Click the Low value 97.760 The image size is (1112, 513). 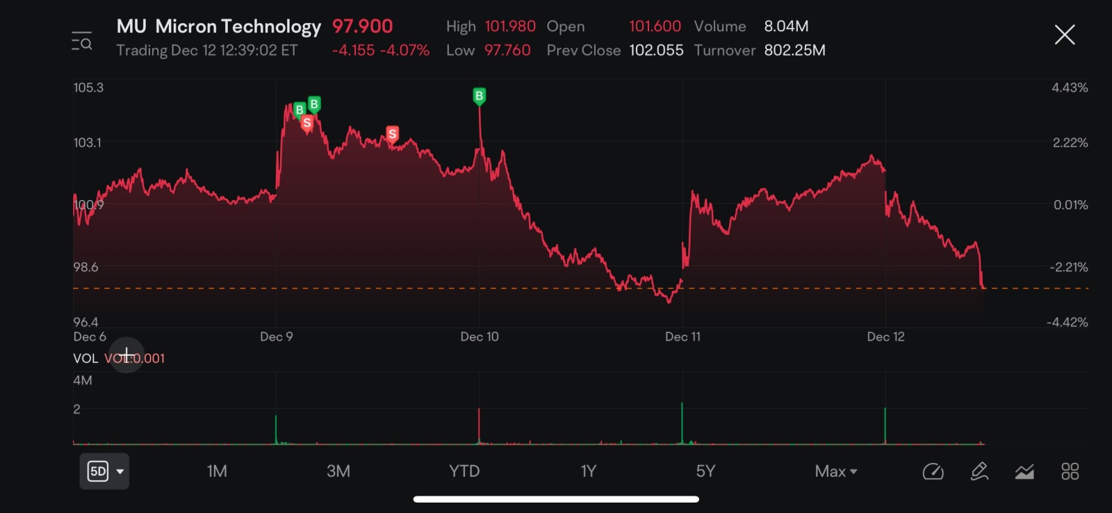pyautogui.click(x=507, y=50)
